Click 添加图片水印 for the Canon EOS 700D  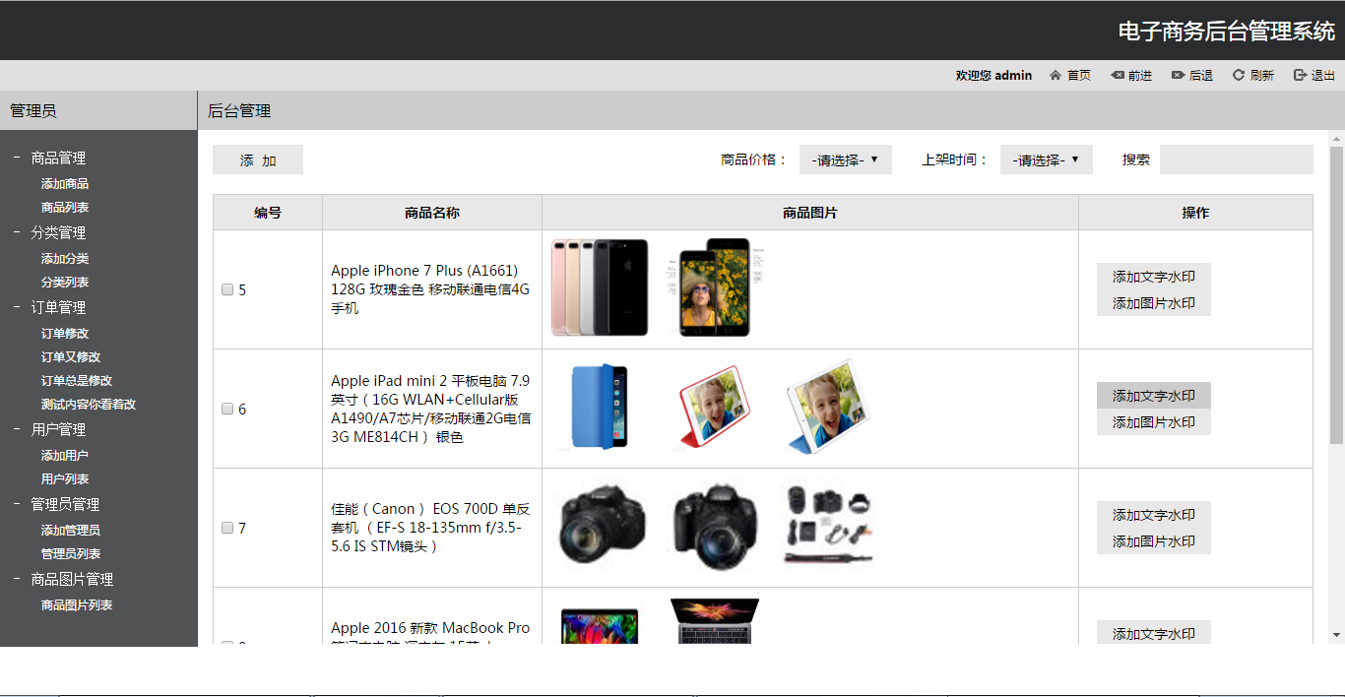coord(1154,541)
